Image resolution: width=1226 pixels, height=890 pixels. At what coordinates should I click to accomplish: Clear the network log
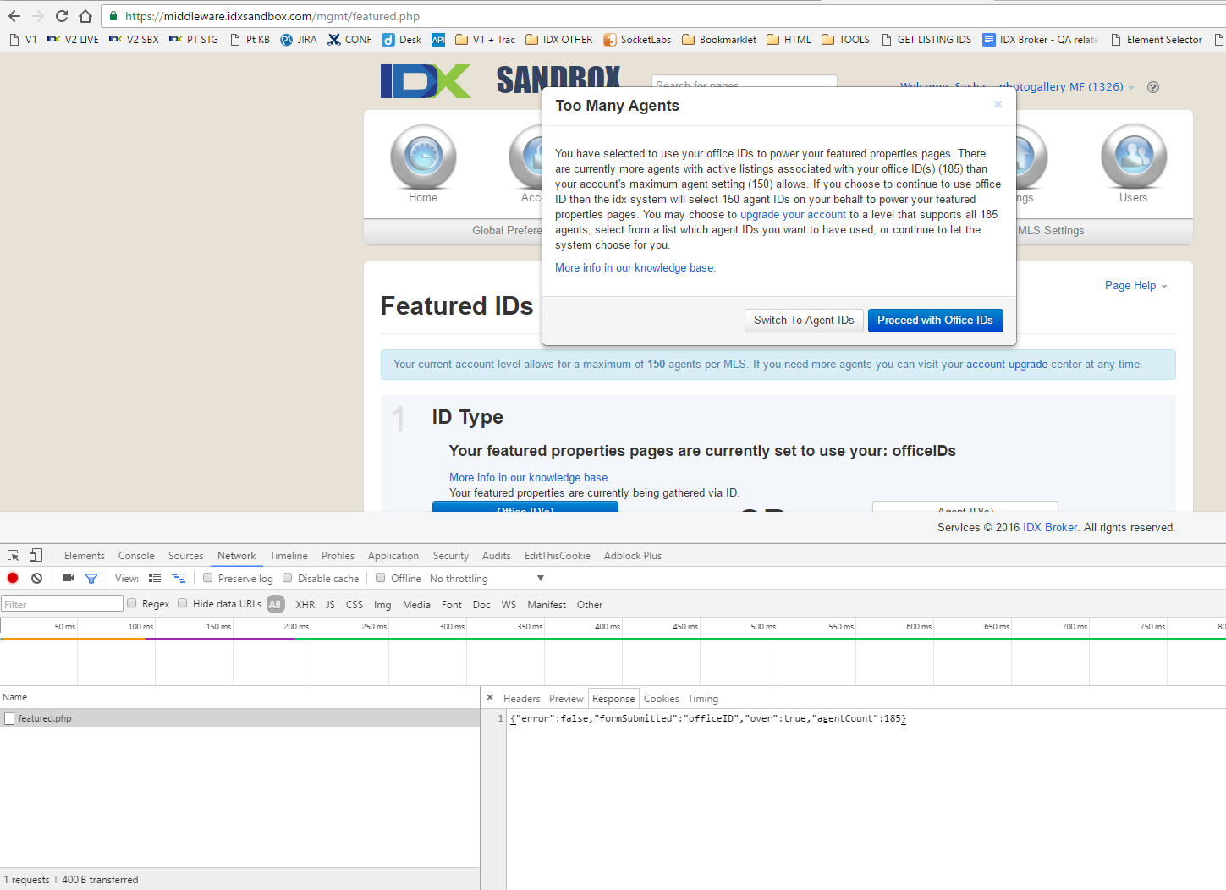36,578
